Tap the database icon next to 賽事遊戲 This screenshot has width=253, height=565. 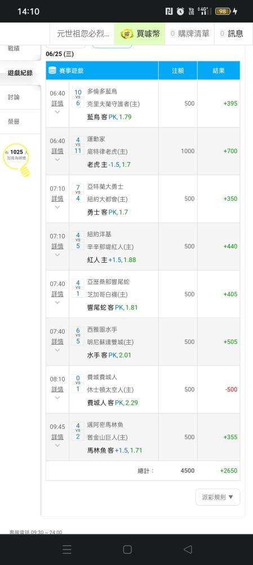pyautogui.click(x=52, y=70)
